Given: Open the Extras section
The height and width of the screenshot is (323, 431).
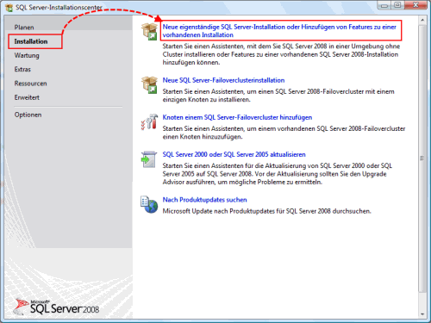Looking at the screenshot, I should point(22,69).
